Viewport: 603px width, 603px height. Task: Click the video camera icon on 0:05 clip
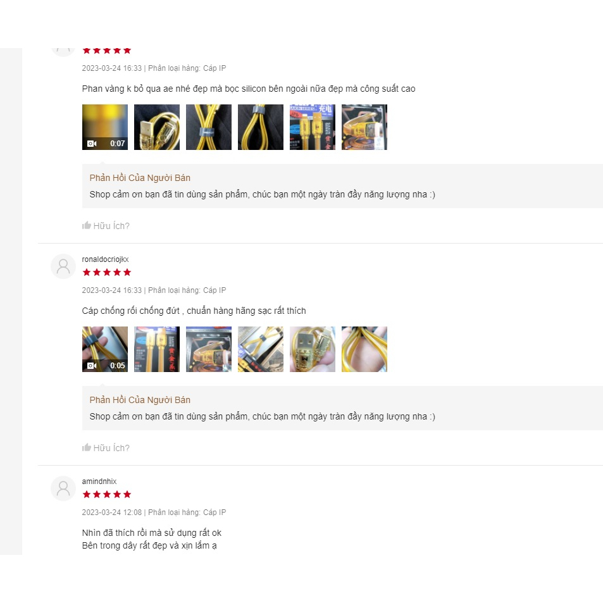tap(92, 365)
